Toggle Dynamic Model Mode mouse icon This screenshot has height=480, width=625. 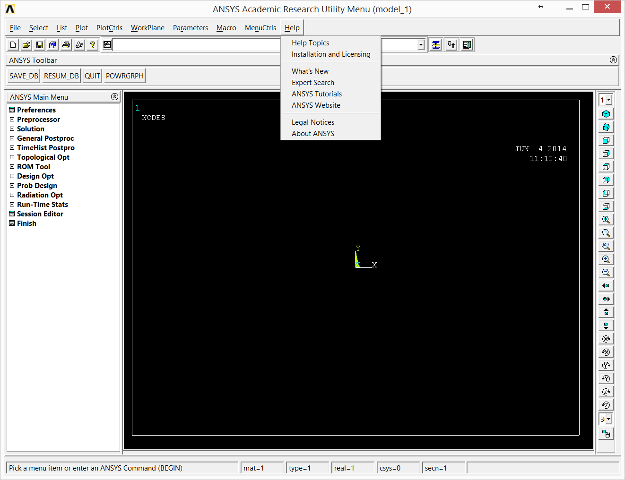tap(606, 434)
